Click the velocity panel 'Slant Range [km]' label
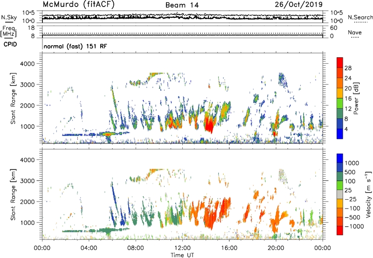The image size is (373, 258). (x=13, y=195)
